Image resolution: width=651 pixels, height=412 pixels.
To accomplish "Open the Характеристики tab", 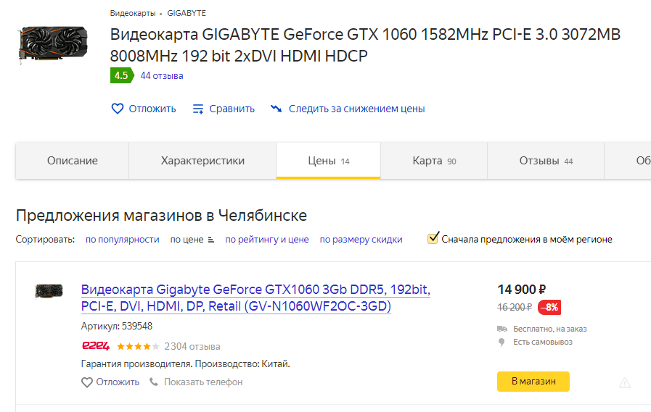I will (x=202, y=161).
